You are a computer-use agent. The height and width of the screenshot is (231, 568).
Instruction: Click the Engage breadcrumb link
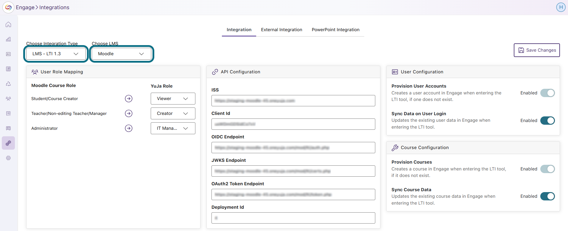(25, 7)
